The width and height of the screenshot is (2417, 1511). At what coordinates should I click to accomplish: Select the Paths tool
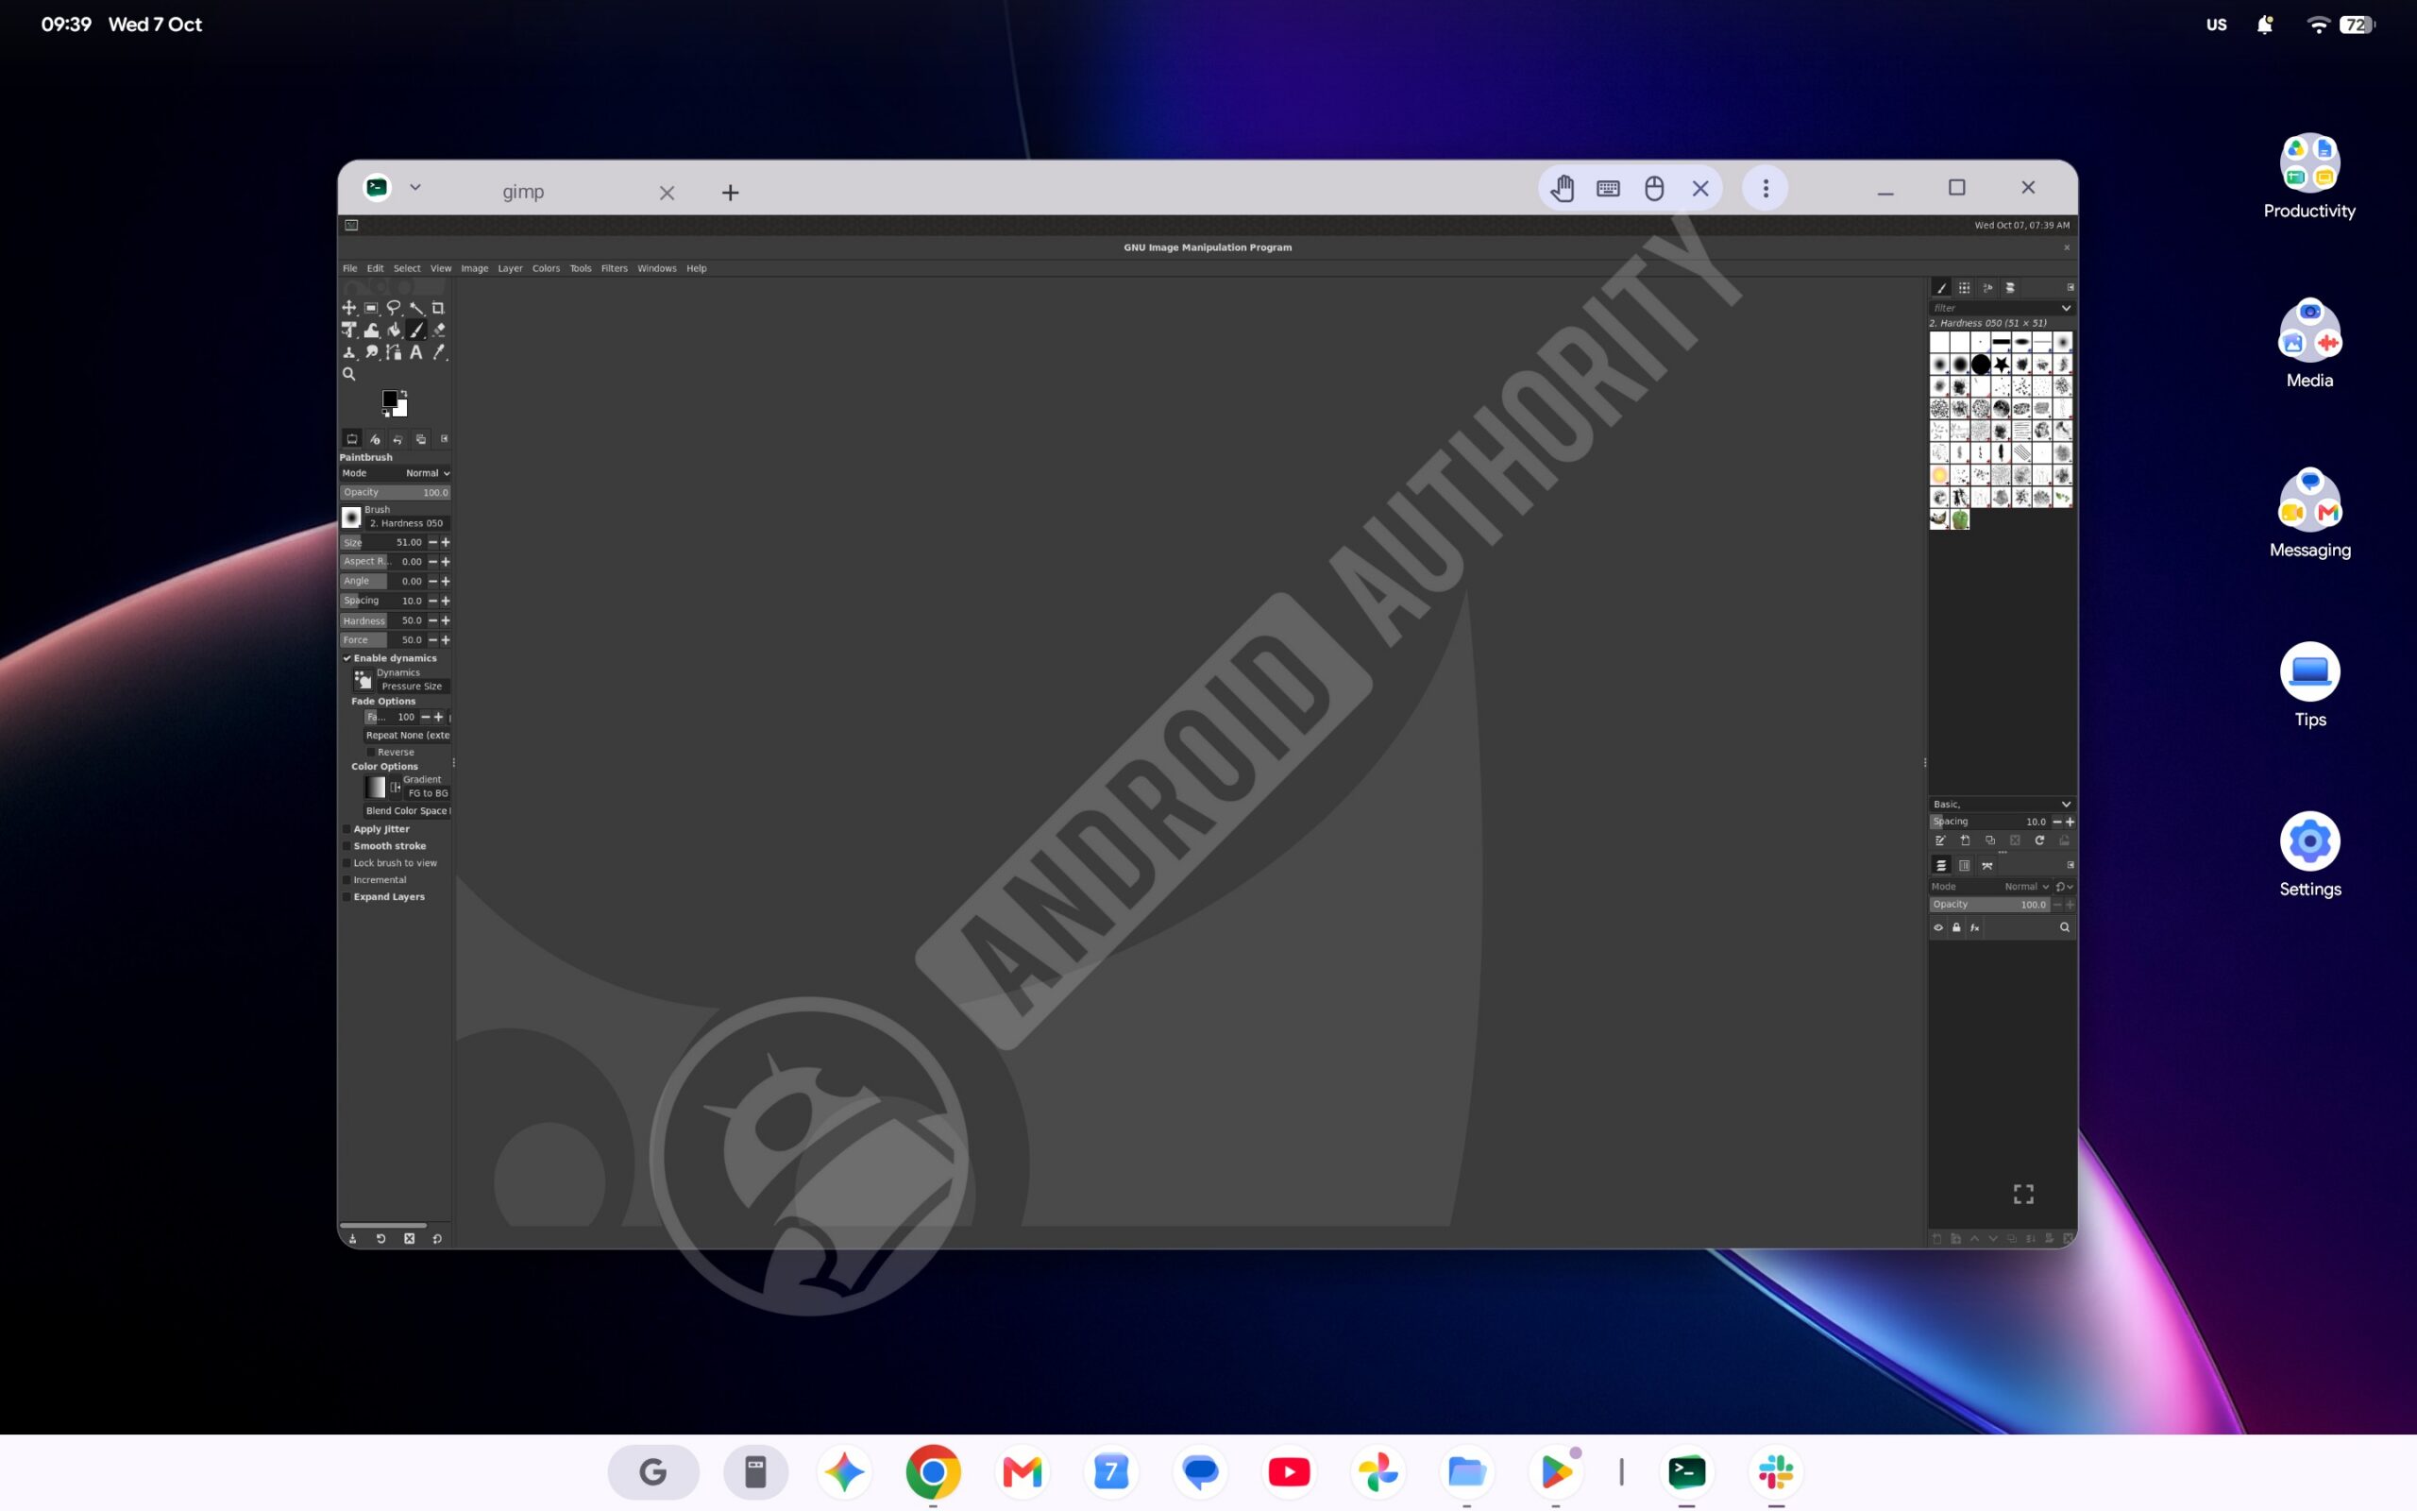(394, 351)
